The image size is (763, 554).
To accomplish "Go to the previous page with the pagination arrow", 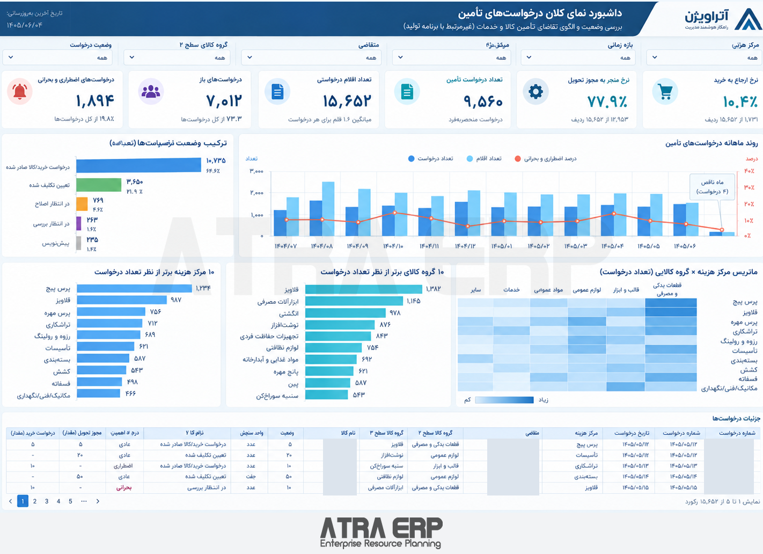I will pyautogui.click(x=10, y=501).
